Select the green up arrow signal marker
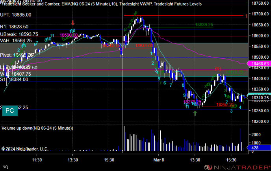Image resolution: width=271 pixels, height=171 pixels. (x=195, y=113)
